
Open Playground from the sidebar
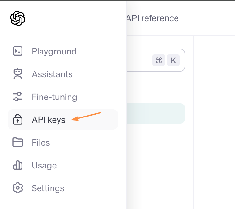(x=54, y=51)
